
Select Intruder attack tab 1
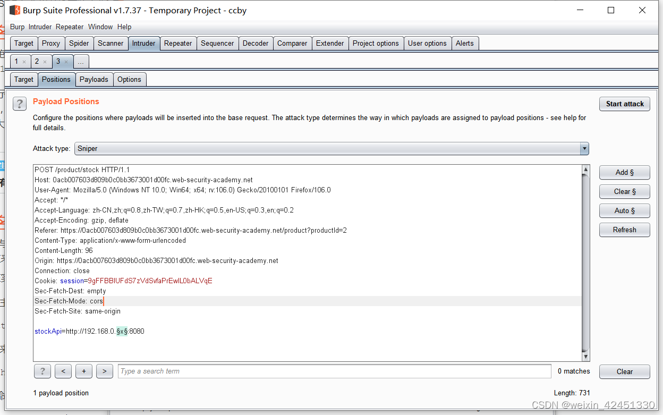click(16, 62)
